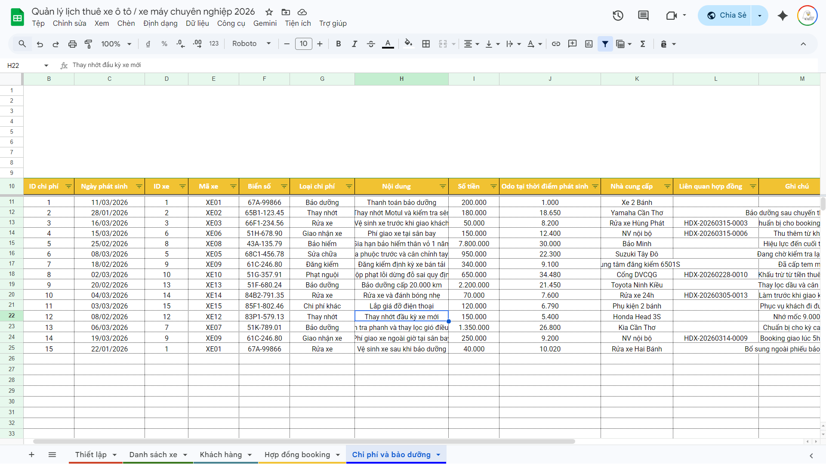
Task: Open the Roboto font dropdown
Action: [x=251, y=44]
